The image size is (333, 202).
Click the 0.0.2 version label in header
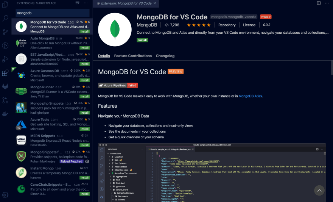266,25
